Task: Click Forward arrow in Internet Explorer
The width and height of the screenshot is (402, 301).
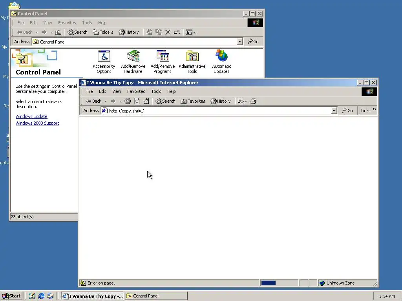Action: 113,101
